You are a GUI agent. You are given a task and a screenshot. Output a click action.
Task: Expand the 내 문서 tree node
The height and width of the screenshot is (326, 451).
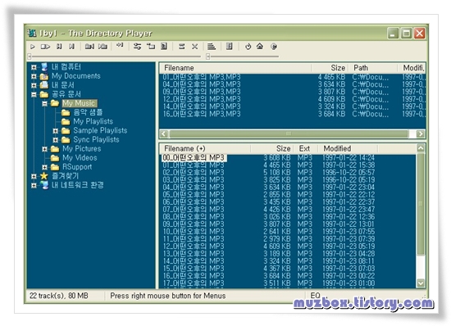point(34,85)
